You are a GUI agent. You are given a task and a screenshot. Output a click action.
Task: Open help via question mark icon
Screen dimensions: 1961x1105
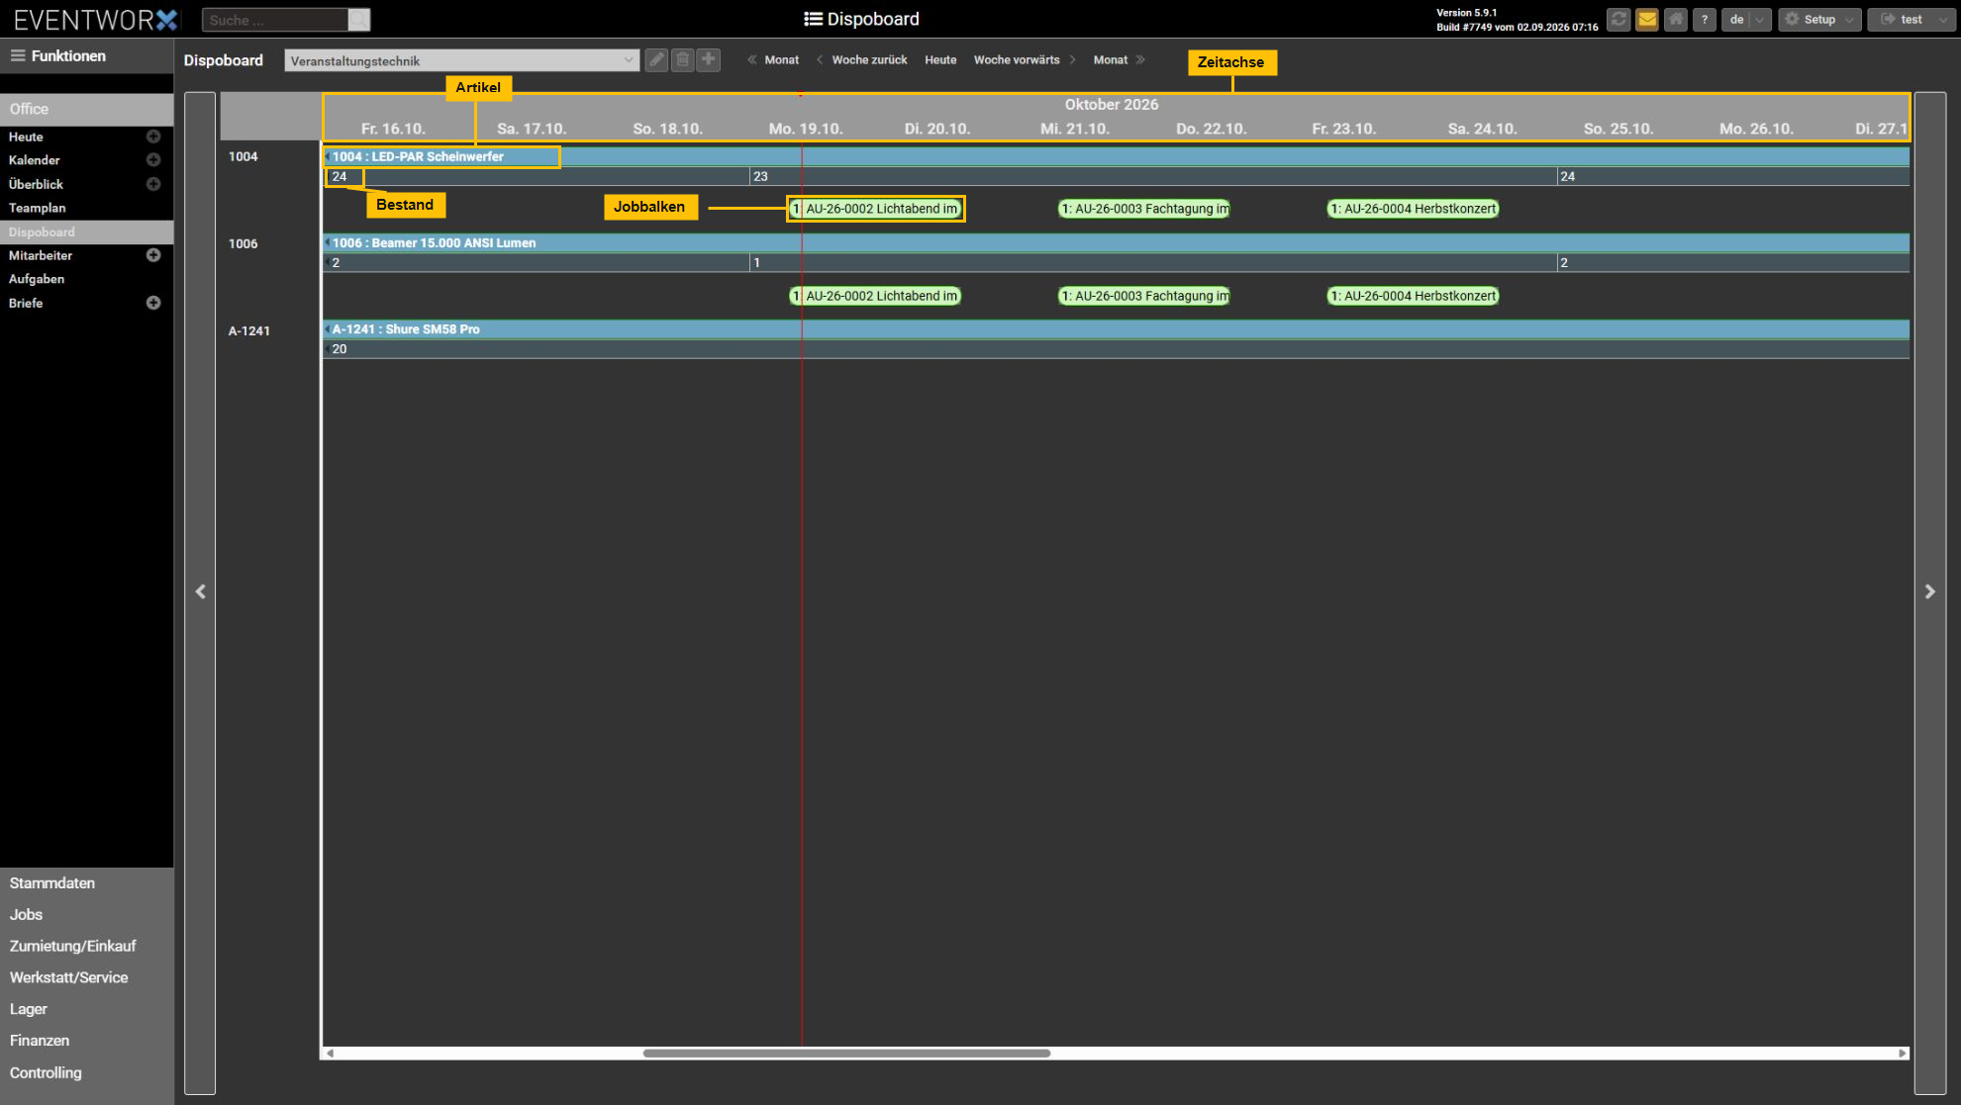point(1705,20)
